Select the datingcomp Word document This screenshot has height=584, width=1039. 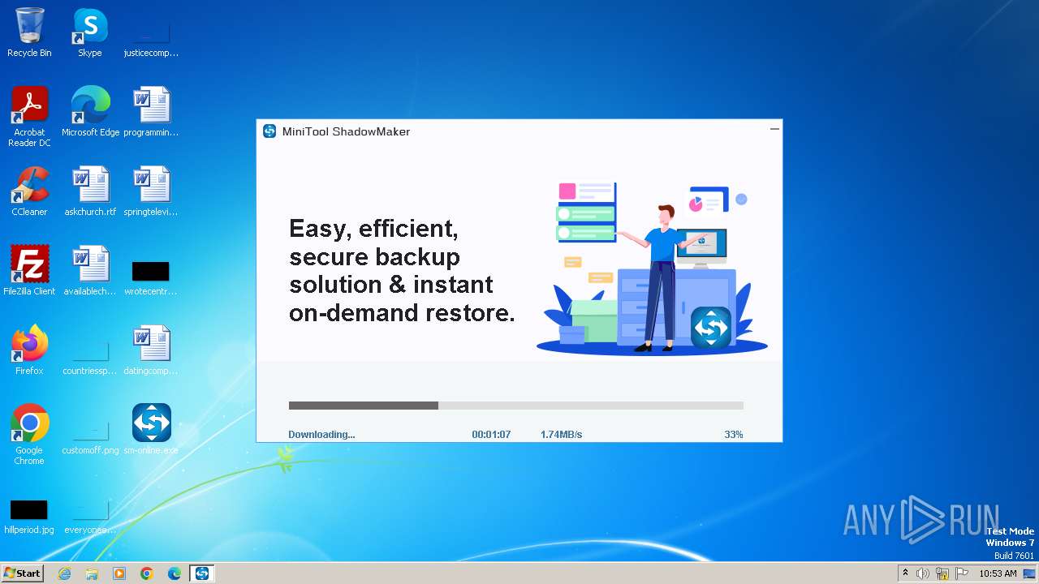click(x=151, y=350)
